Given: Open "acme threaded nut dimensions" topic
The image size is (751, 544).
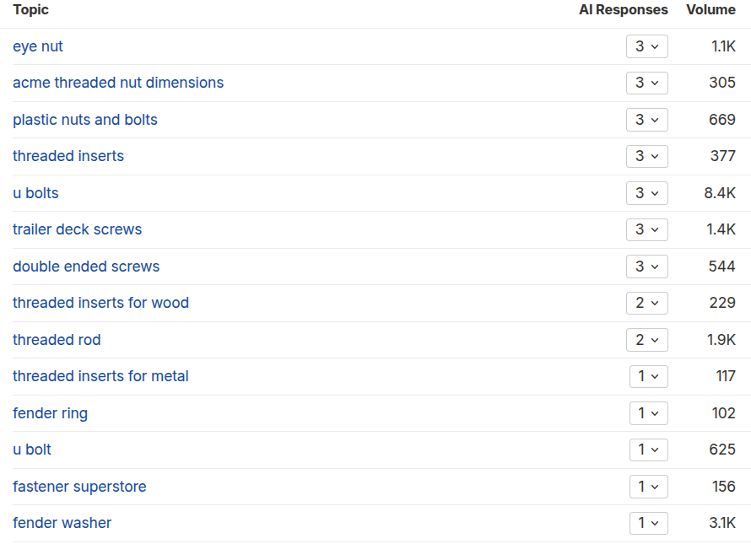Looking at the screenshot, I should tap(118, 83).
